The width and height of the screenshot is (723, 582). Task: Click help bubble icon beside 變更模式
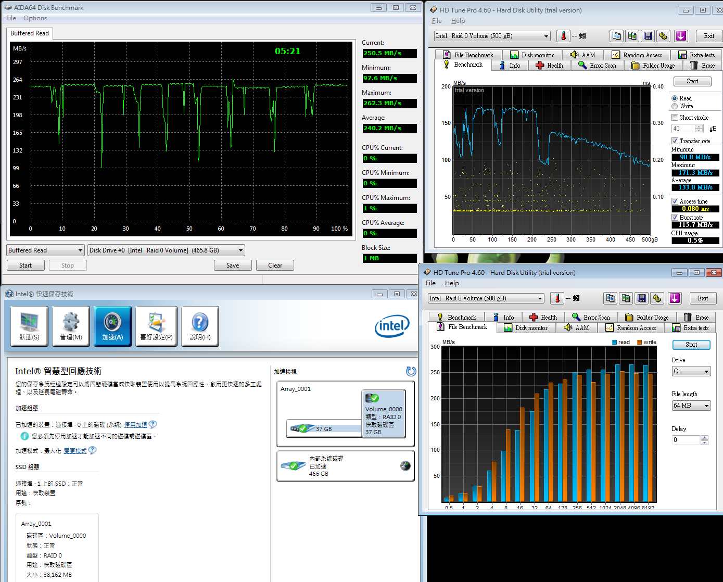(x=92, y=450)
